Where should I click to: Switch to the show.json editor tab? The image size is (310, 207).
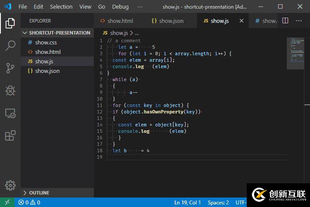coord(171,21)
